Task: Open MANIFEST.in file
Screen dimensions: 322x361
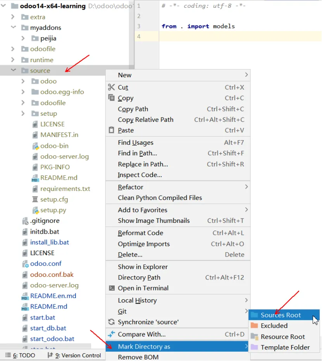Action: coord(59,135)
